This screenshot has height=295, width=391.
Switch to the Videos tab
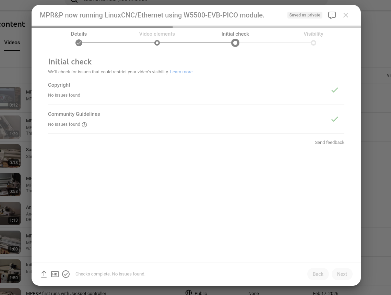(12, 42)
